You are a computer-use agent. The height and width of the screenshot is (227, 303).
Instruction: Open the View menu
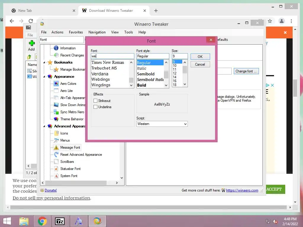coord(115,32)
